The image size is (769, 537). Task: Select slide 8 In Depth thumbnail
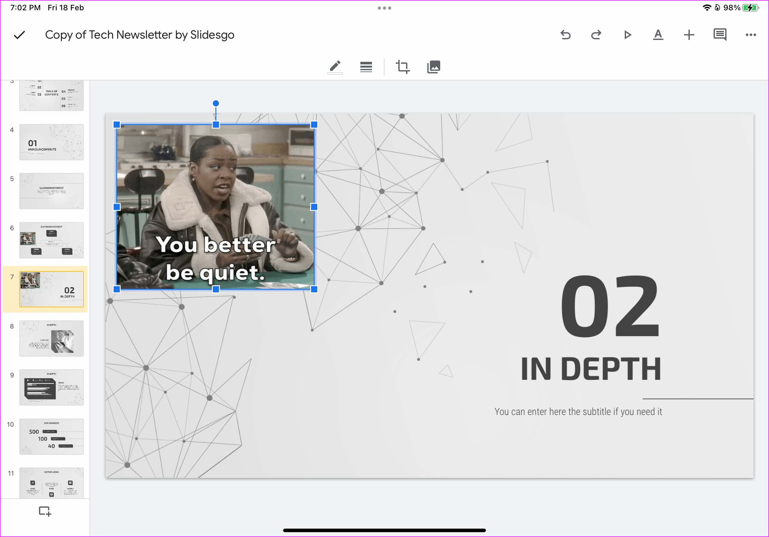(x=51, y=338)
